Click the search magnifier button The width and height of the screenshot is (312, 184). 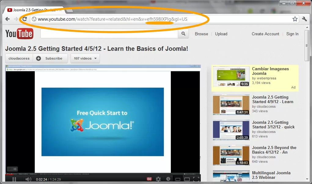(183, 34)
